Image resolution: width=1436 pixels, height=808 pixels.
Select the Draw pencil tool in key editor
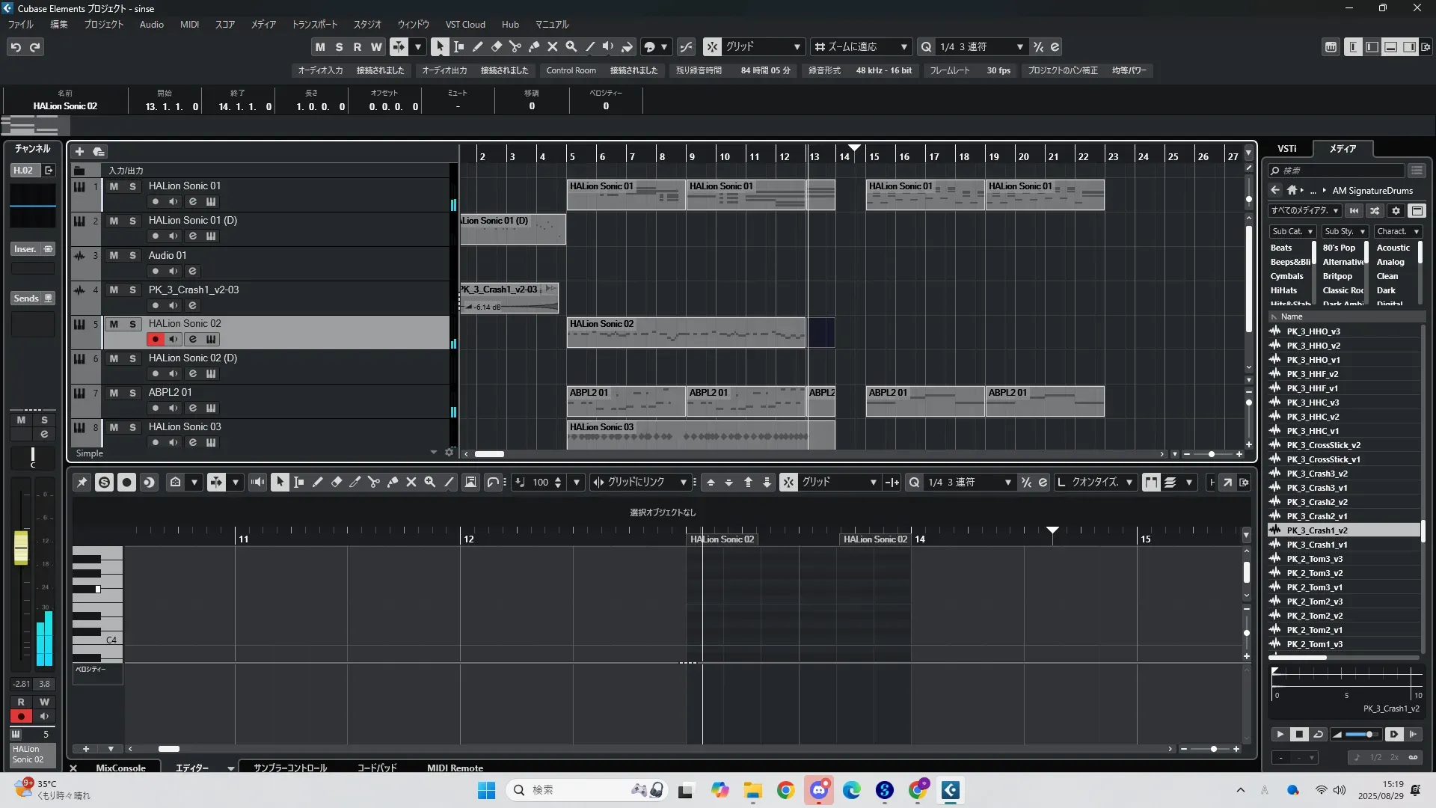317,483
